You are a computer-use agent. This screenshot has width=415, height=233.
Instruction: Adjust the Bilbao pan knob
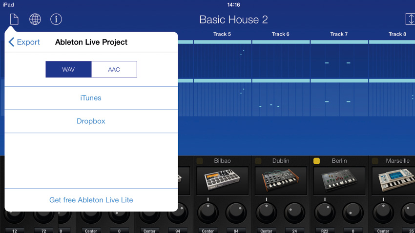(x=208, y=212)
